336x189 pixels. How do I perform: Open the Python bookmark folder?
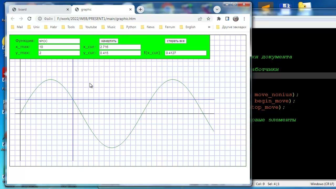tap(128, 27)
